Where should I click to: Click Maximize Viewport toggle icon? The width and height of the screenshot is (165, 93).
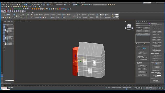162,89
